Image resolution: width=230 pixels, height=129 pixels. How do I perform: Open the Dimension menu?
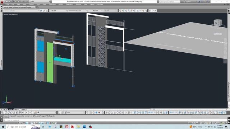click(52, 4)
